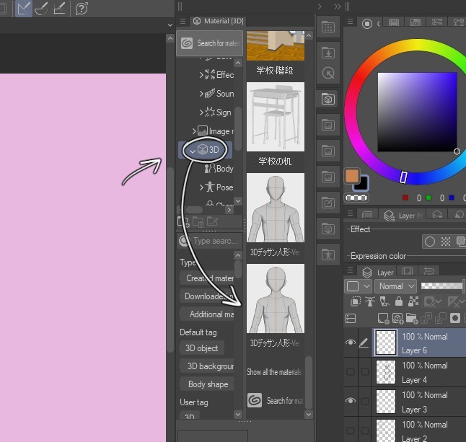Hide Layer 6 using its eye icon

click(351, 342)
